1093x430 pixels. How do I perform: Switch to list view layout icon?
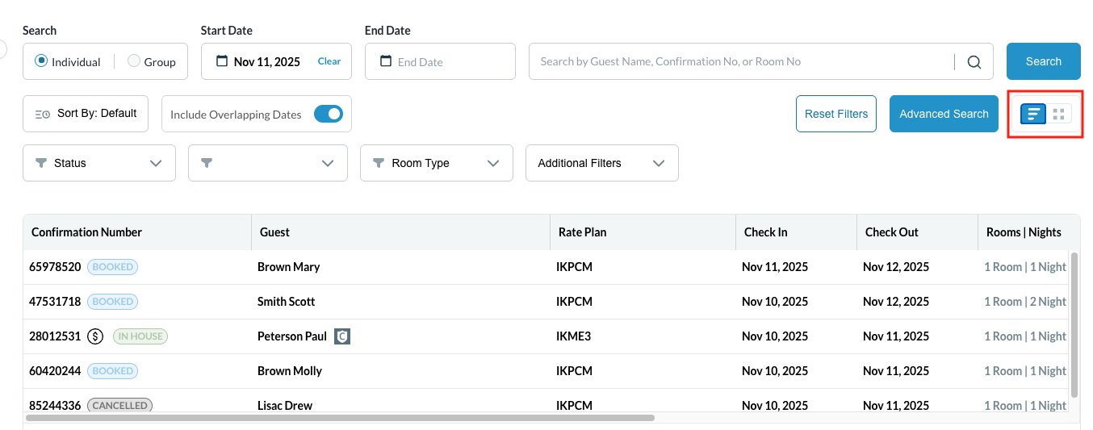pos(1033,114)
